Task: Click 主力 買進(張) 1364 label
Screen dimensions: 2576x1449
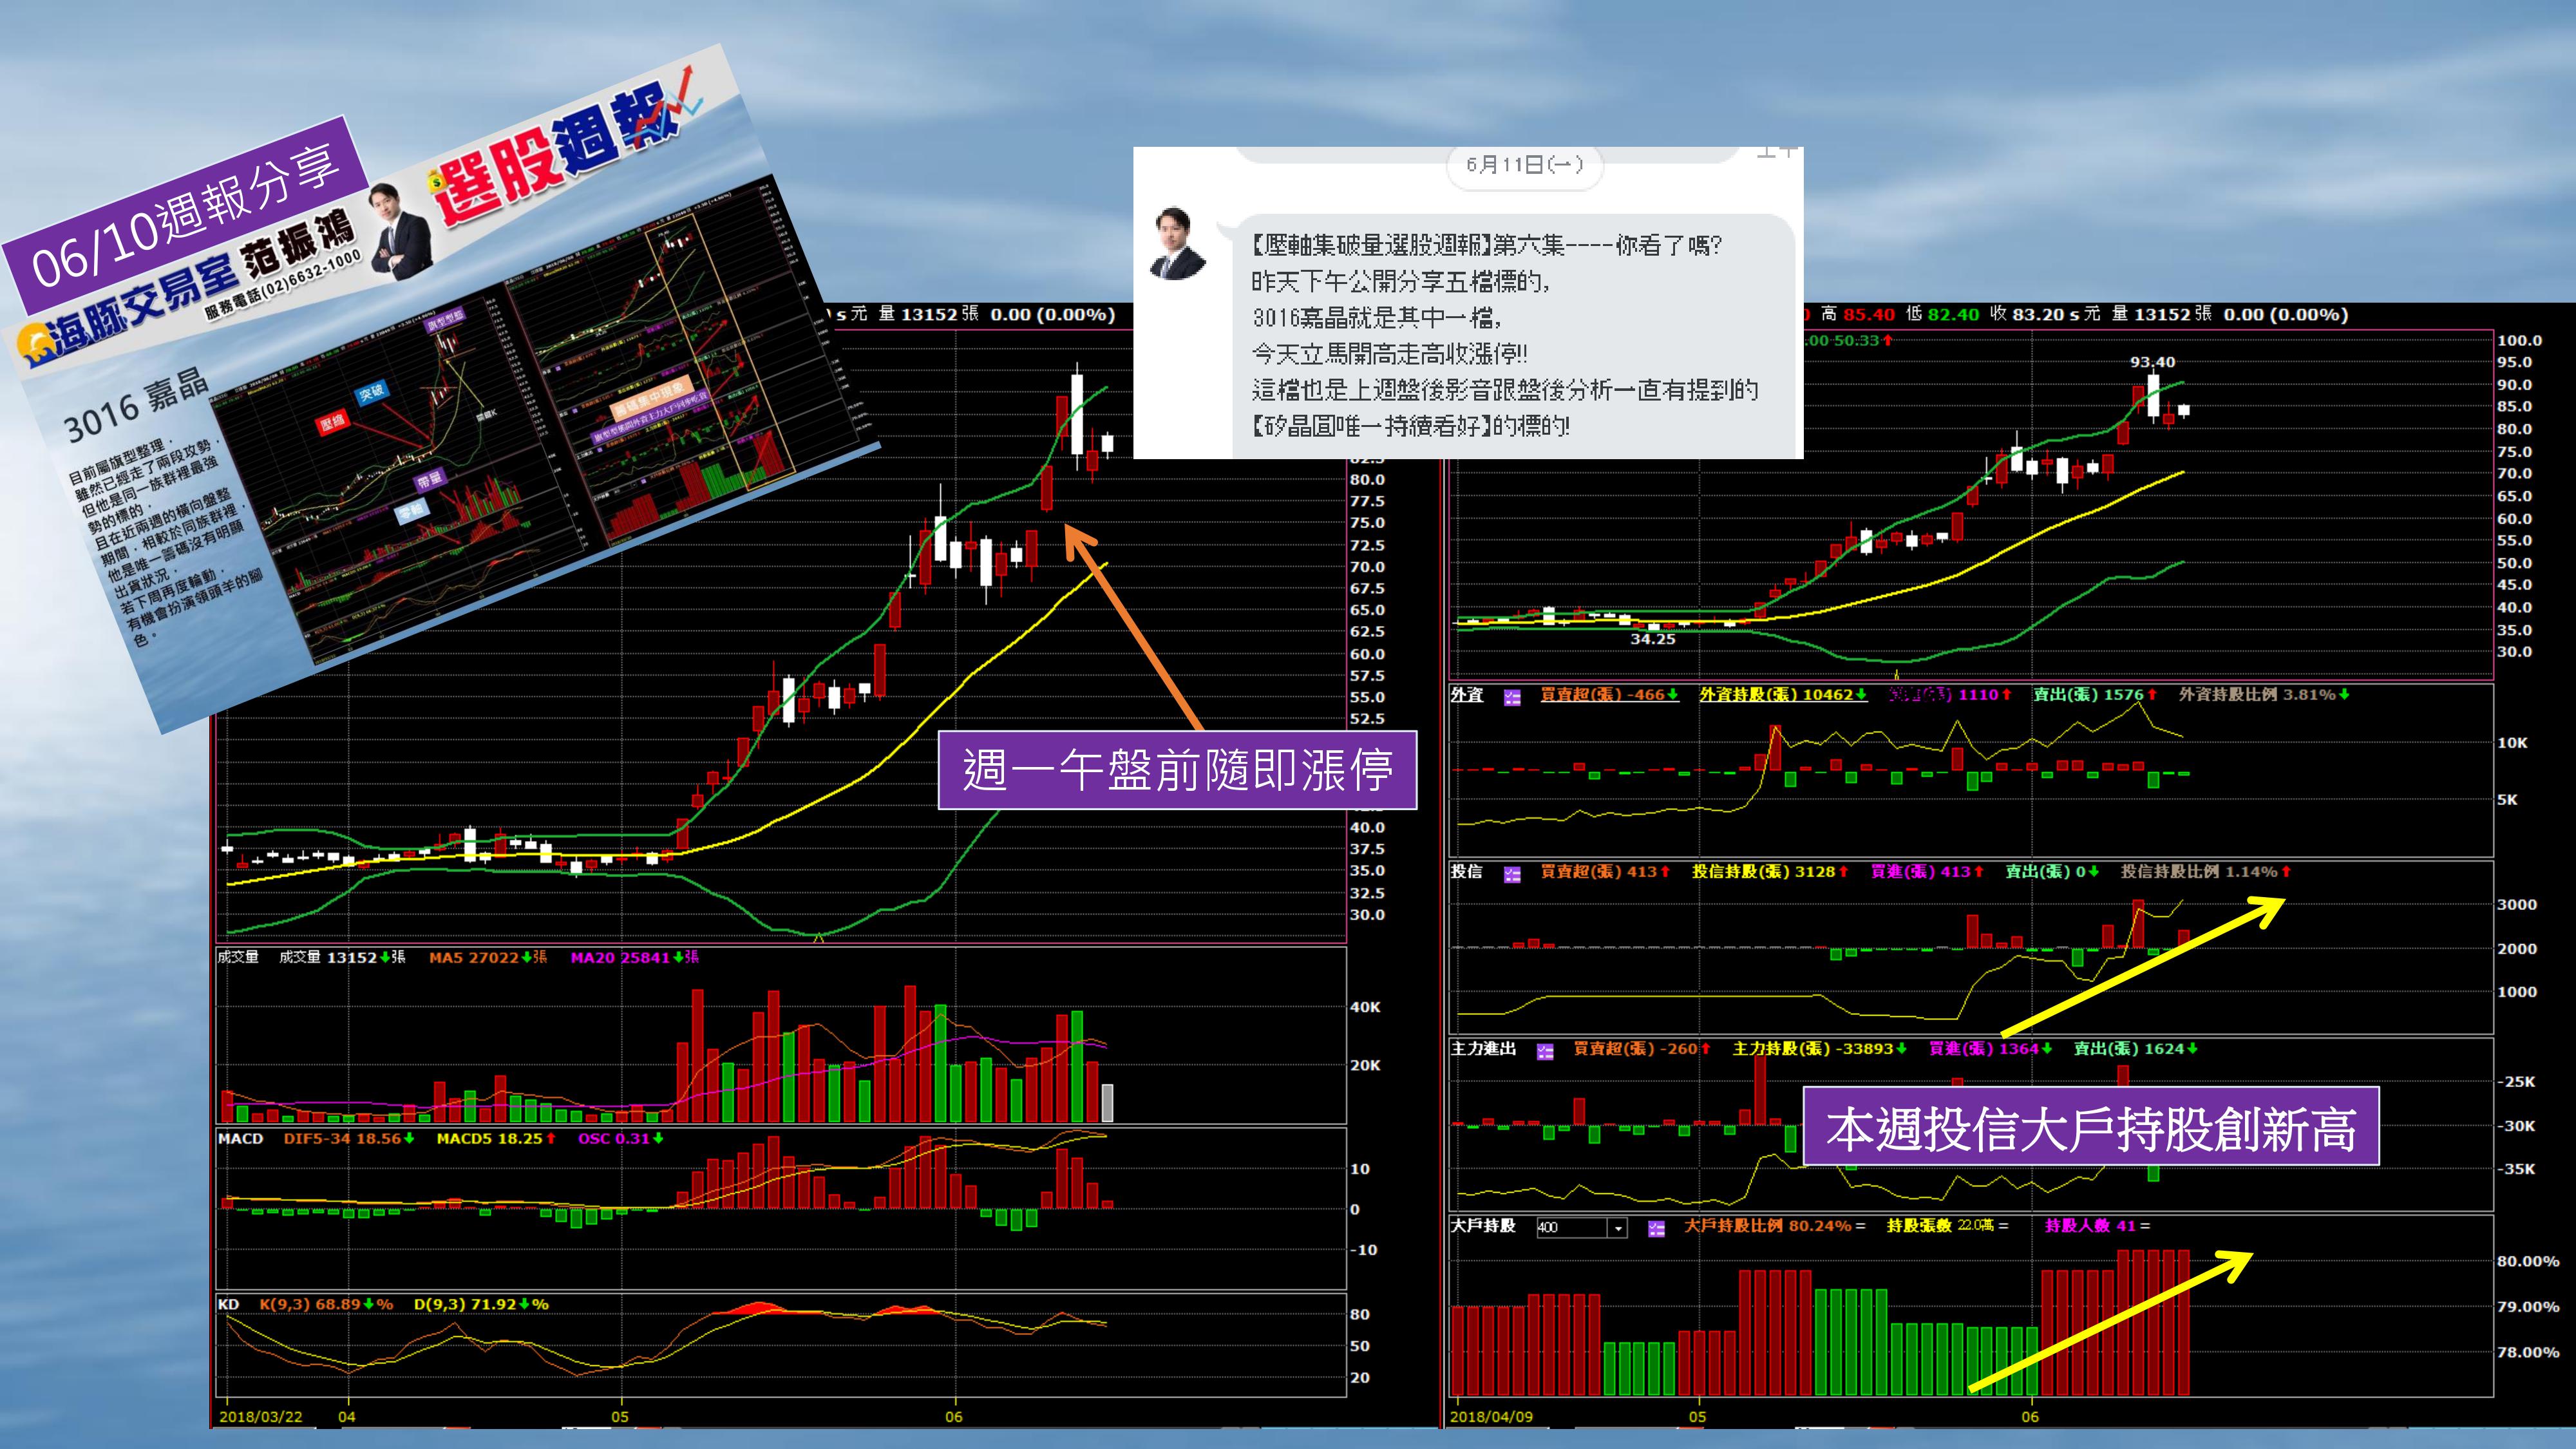Action: [1990, 1049]
